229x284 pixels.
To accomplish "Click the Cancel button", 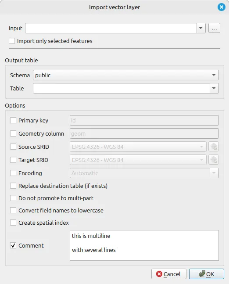I will click(169, 274).
